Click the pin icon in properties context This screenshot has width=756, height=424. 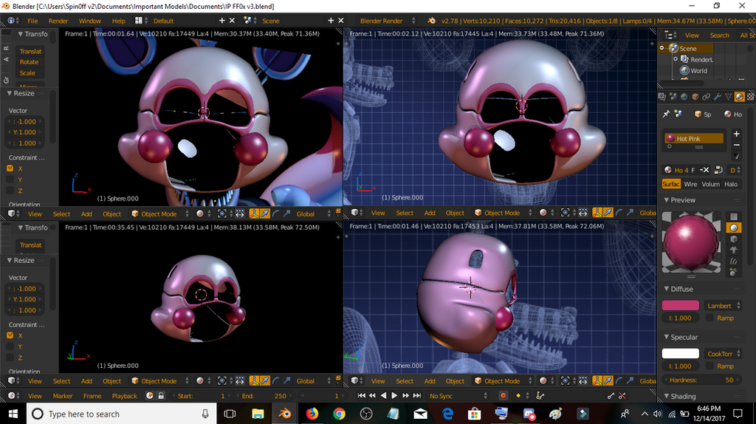coord(667,114)
